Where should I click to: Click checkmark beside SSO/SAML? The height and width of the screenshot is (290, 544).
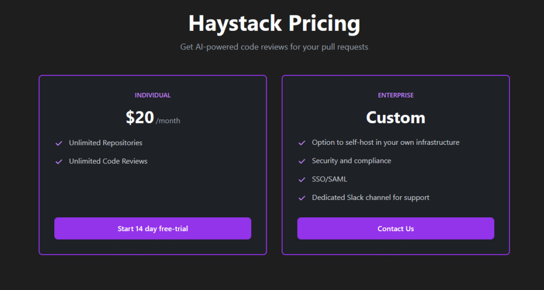[302, 180]
